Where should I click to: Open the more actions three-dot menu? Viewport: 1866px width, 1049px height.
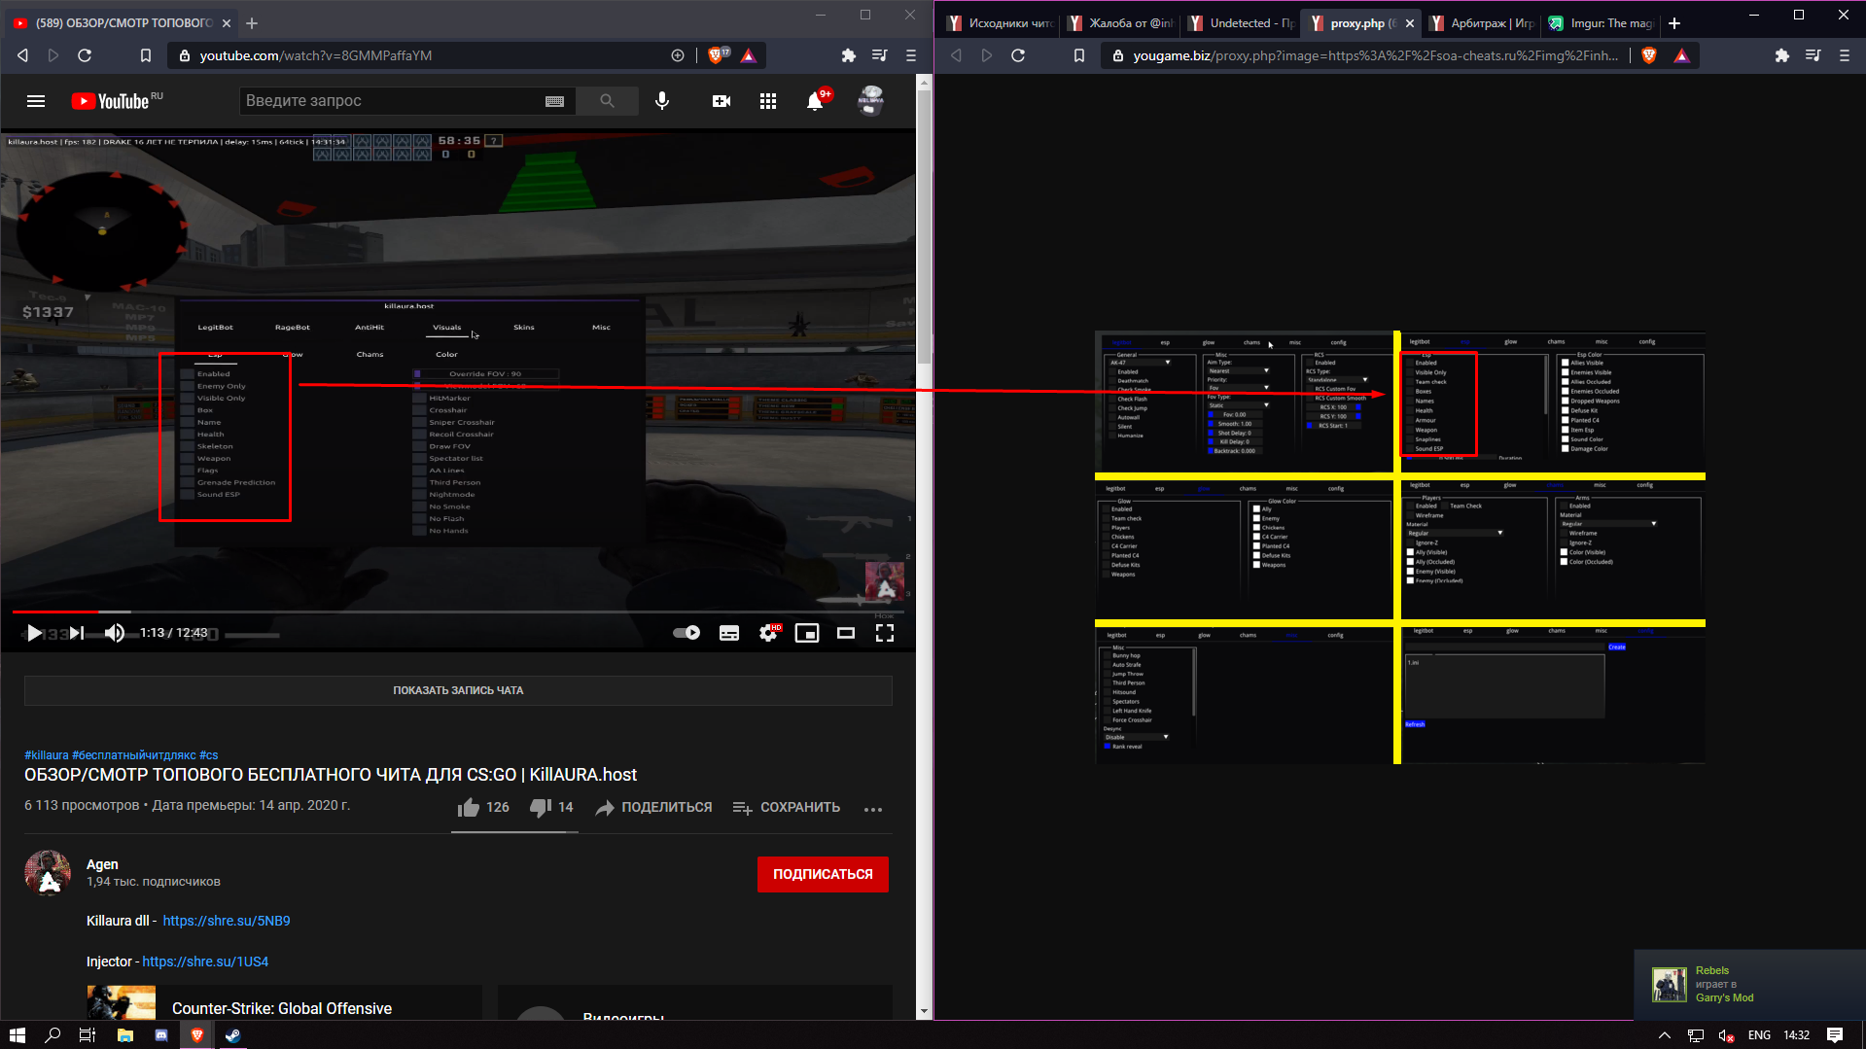tap(873, 809)
